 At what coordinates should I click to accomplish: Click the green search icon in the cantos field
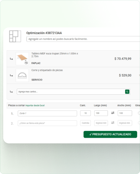127,91
